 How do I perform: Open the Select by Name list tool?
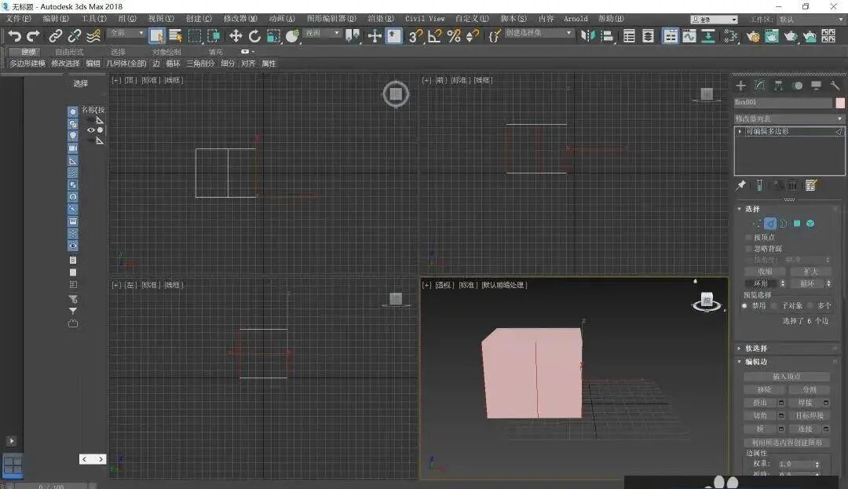pos(175,35)
